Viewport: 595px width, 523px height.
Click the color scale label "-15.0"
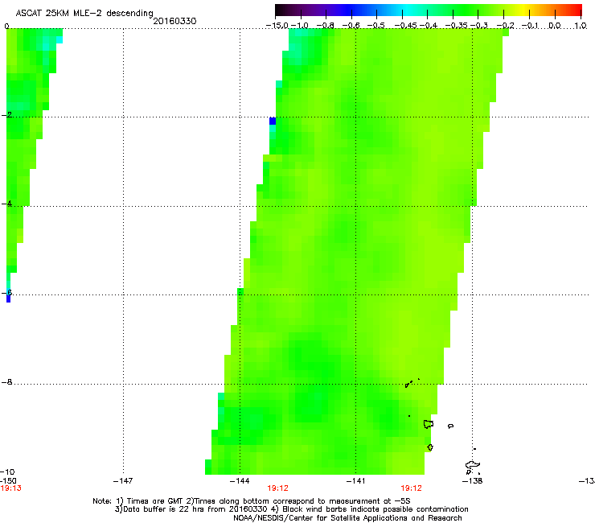click(x=277, y=26)
